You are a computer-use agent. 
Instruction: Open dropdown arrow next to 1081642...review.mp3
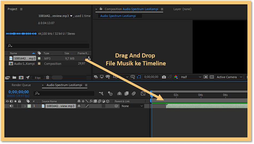(x=71, y=16)
